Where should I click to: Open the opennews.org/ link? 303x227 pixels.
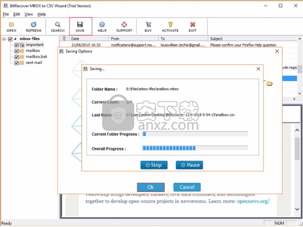click(253, 201)
